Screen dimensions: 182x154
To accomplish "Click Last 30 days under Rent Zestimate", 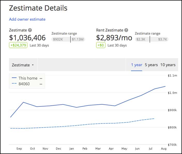I will pos(117,45).
